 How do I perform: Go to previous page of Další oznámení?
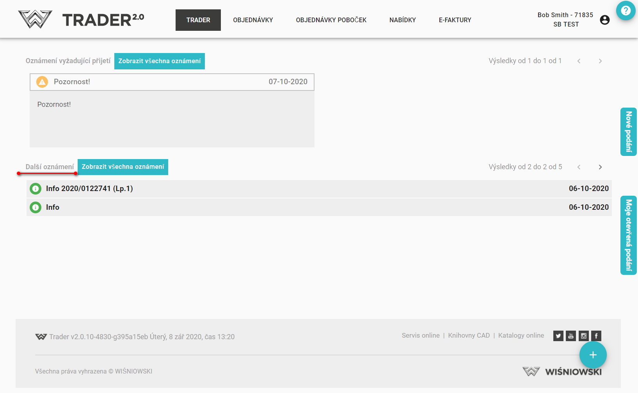click(x=579, y=167)
